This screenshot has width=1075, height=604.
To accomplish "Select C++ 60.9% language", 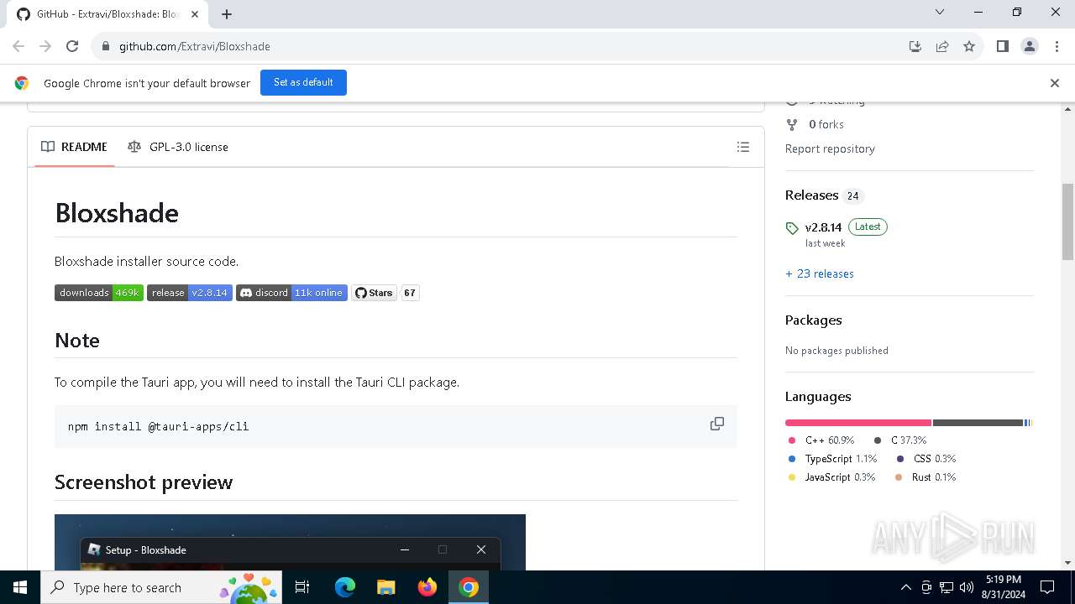I will [x=821, y=440].
